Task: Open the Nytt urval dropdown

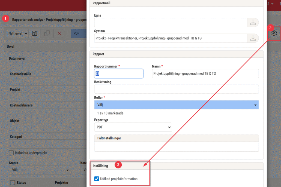Action: [18, 33]
